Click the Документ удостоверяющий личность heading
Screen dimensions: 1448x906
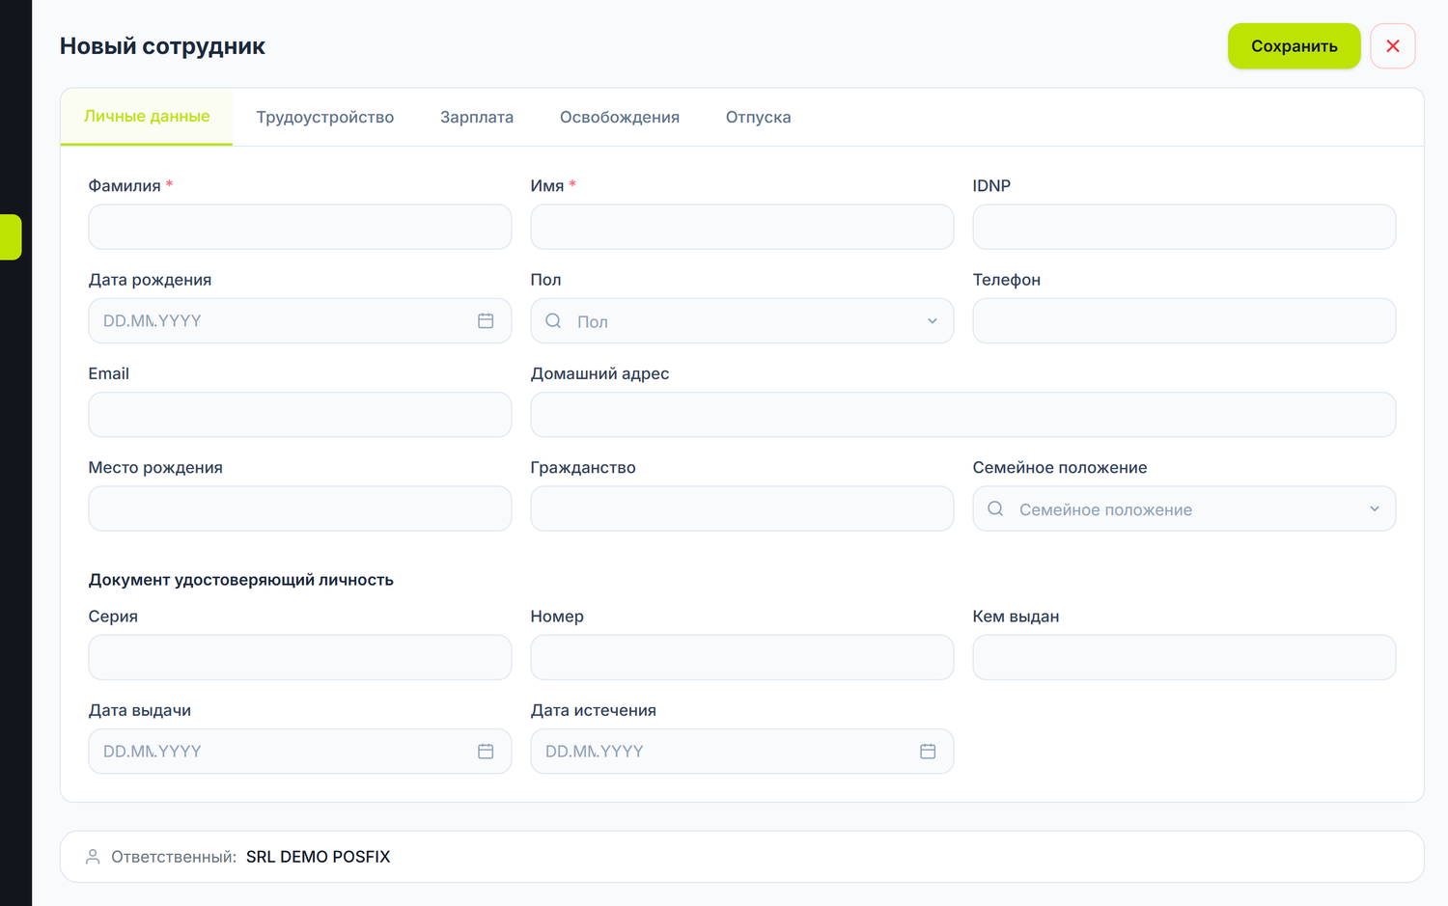[241, 580]
